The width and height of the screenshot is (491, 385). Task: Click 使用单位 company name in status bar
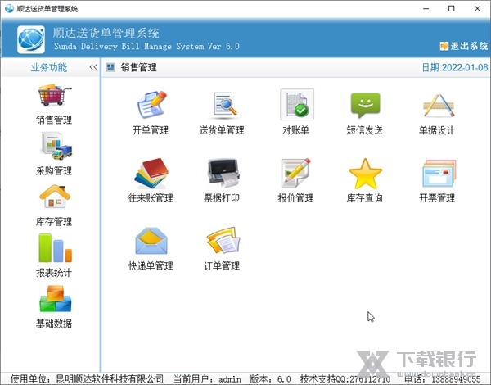(x=88, y=378)
